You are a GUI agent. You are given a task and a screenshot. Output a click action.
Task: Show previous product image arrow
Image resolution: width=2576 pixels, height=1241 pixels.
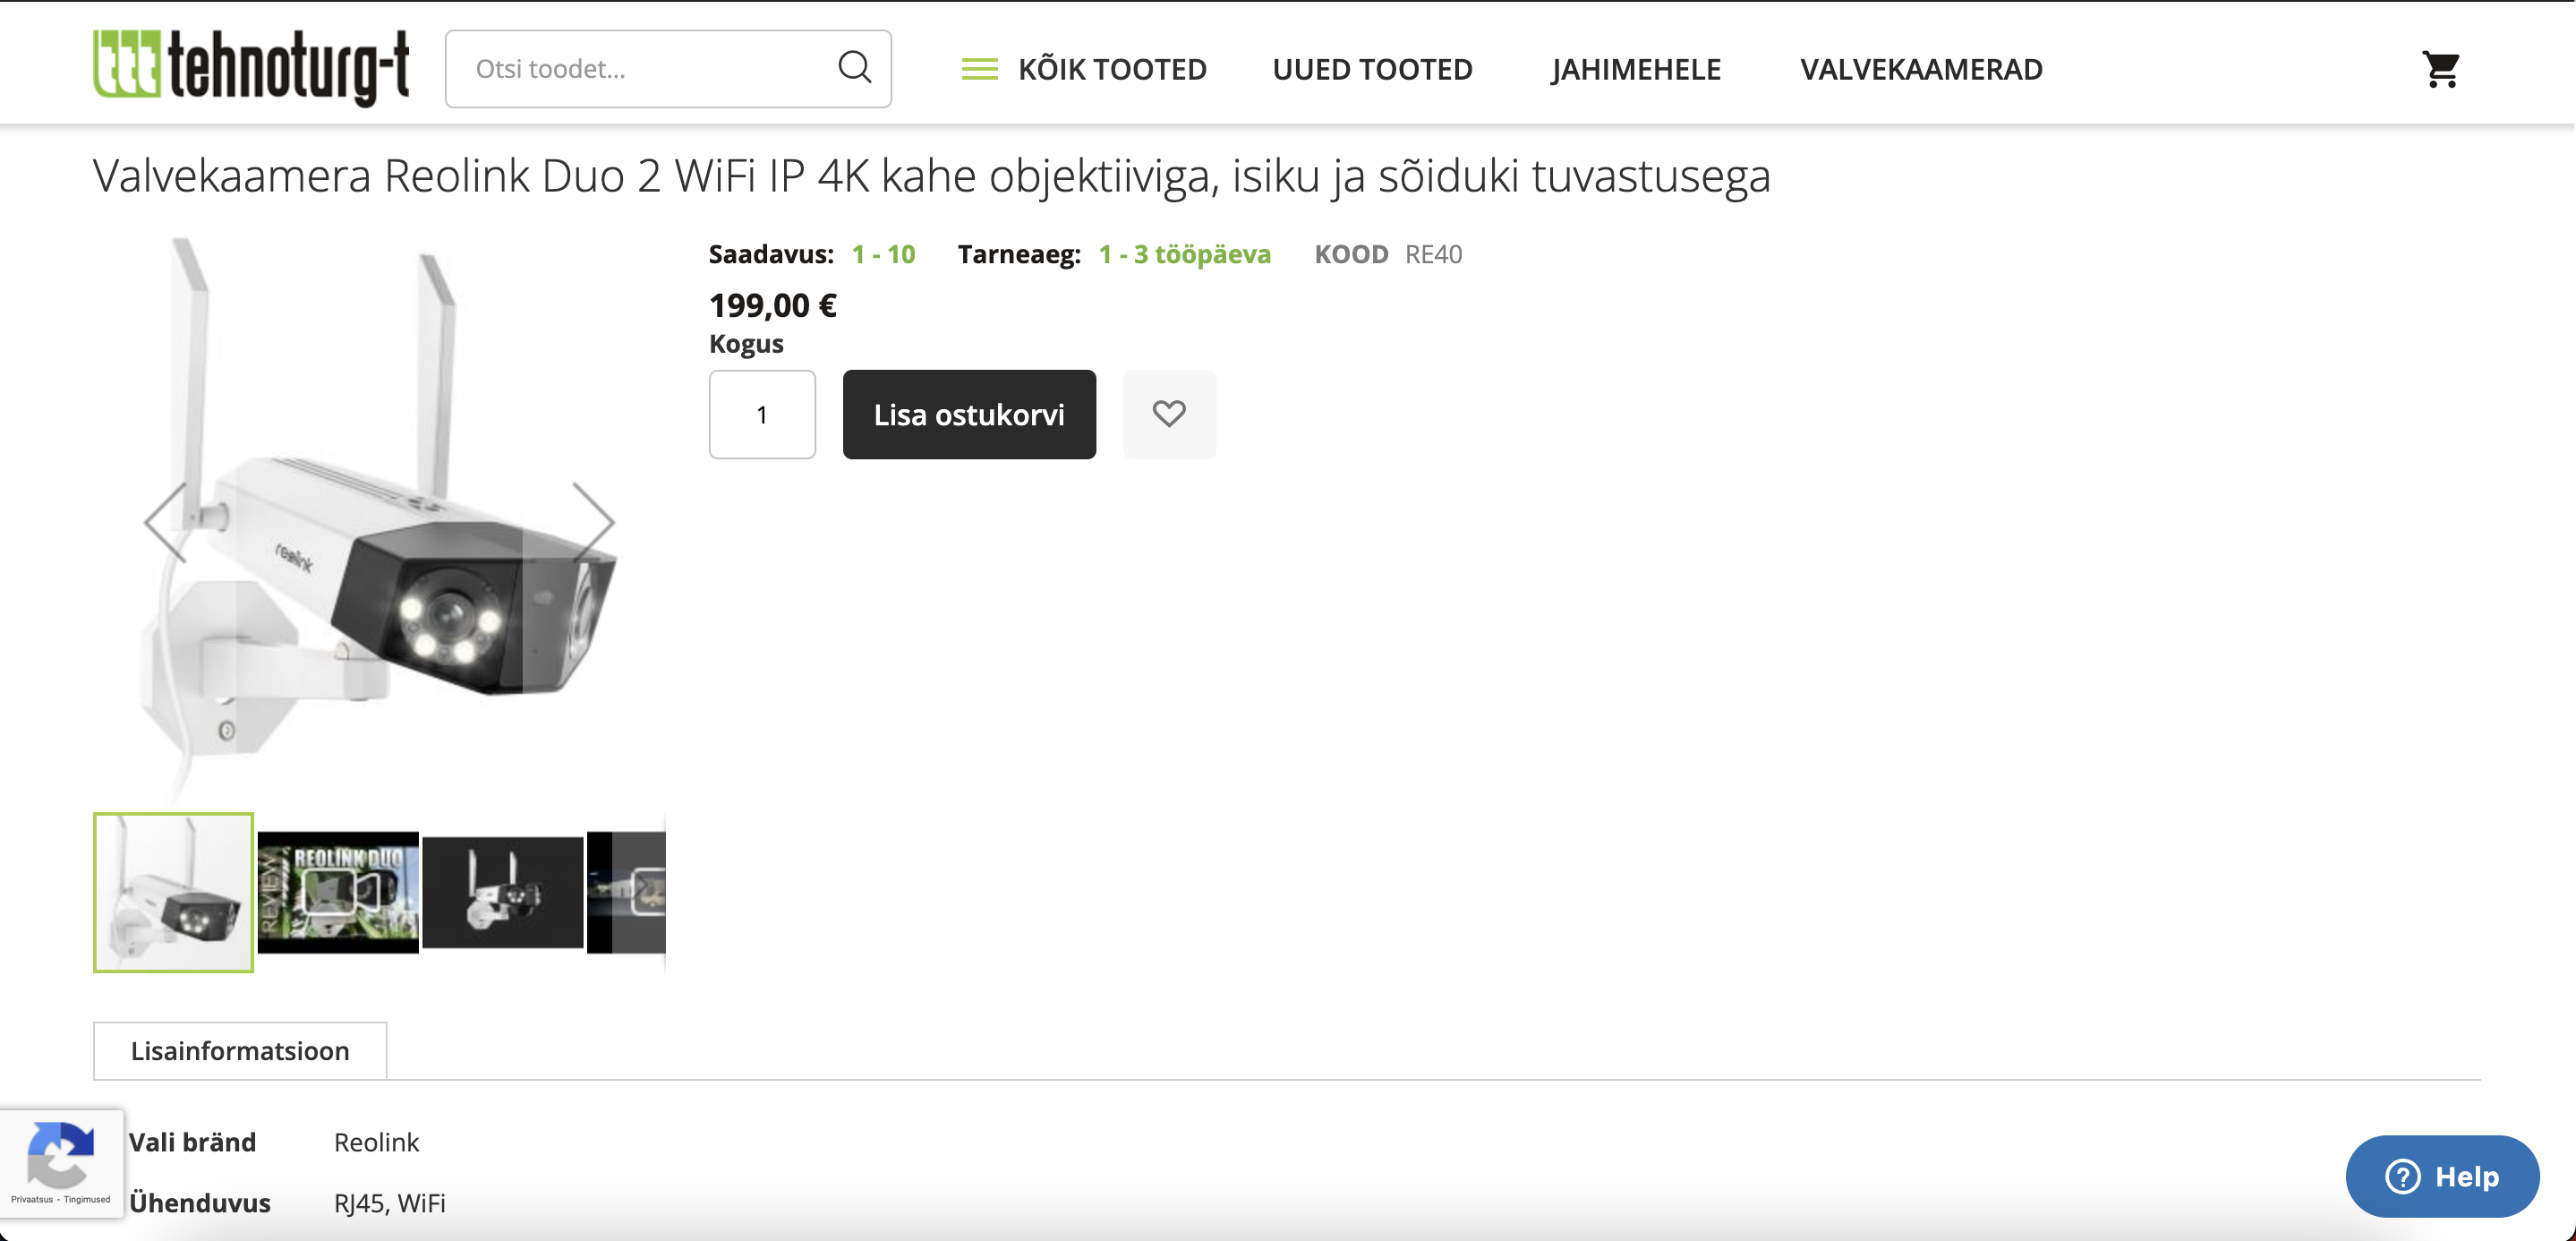click(166, 522)
